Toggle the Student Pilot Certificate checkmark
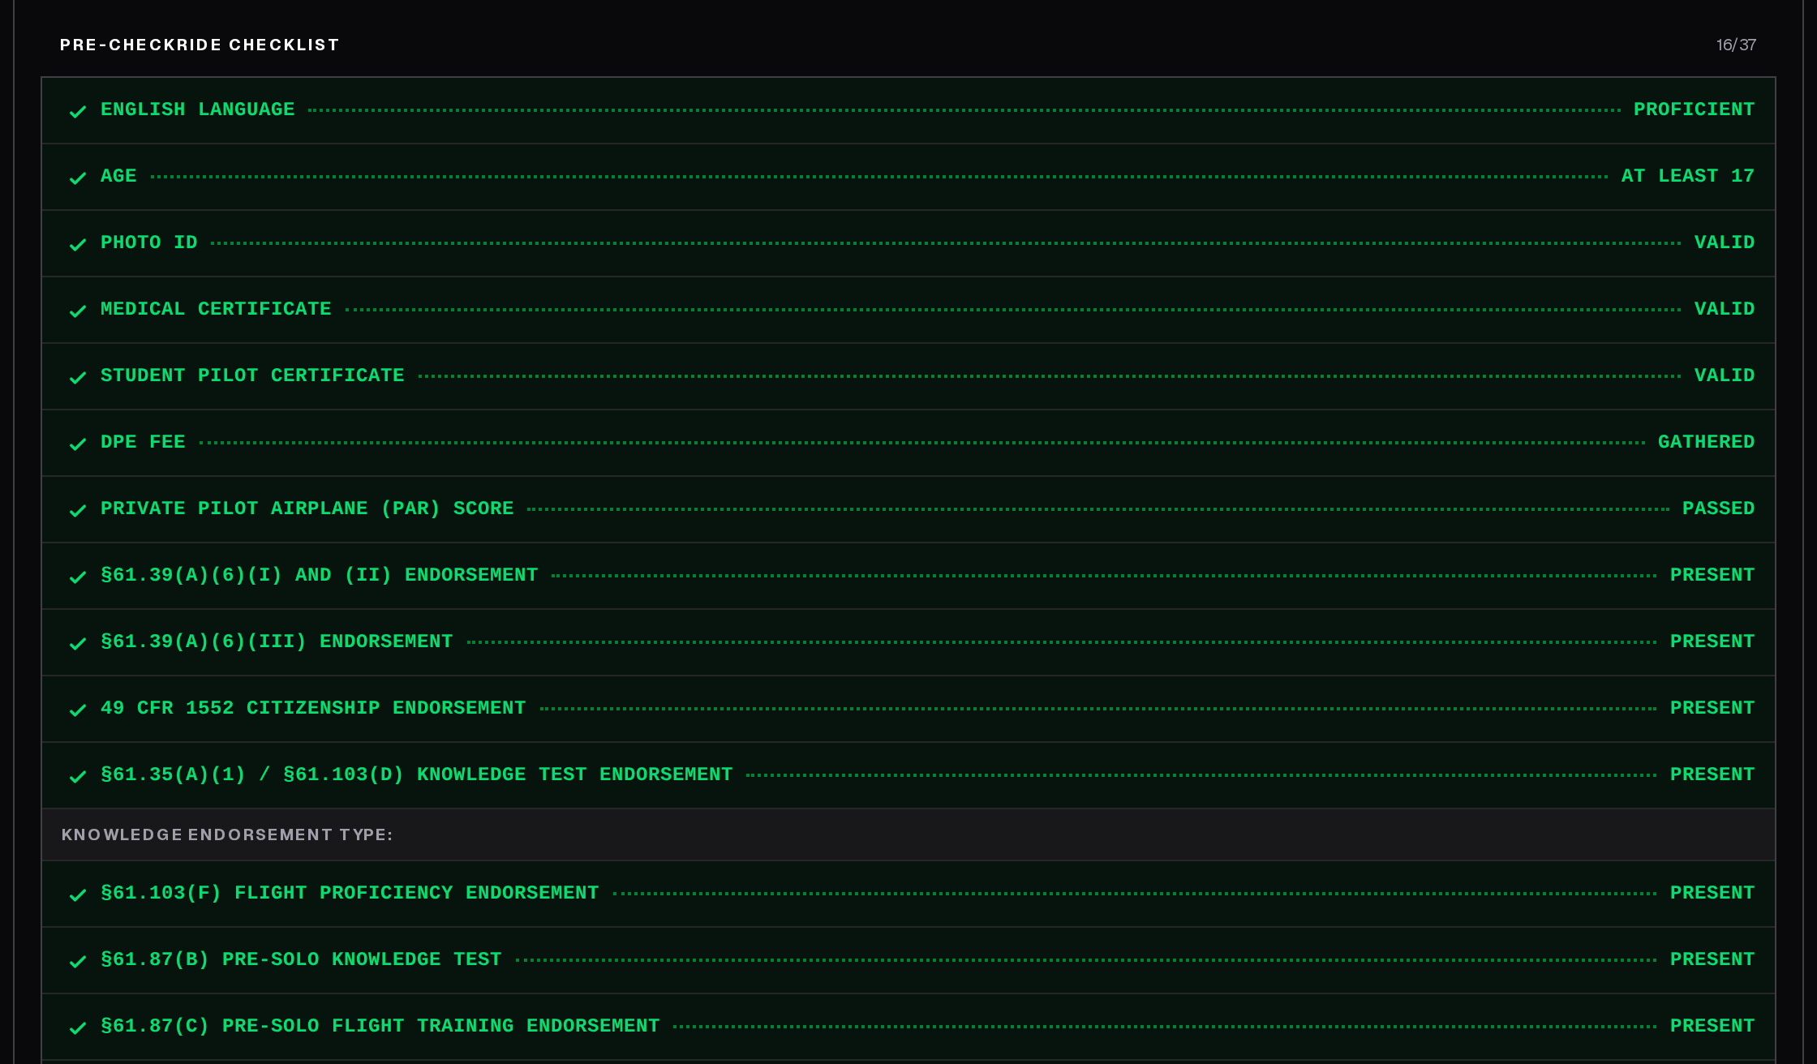This screenshot has height=1064, width=1817. [x=78, y=377]
